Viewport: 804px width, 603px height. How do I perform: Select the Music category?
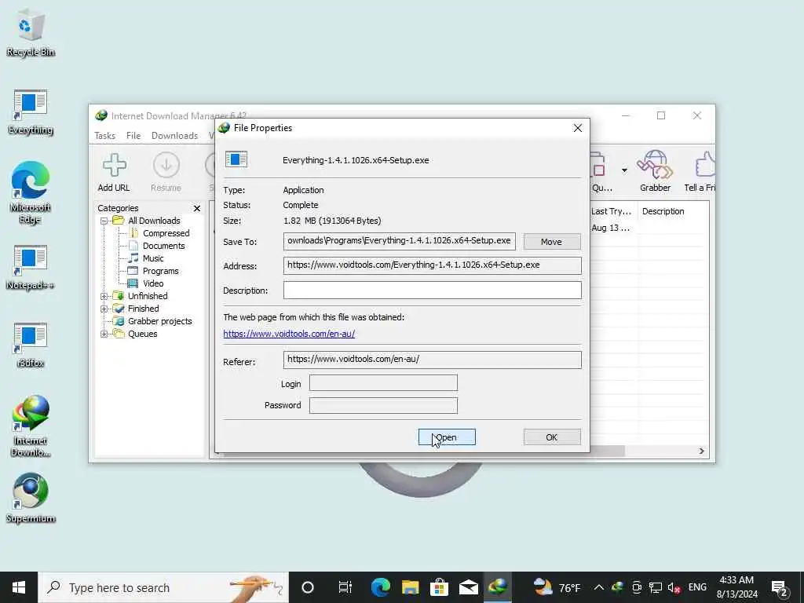pyautogui.click(x=153, y=258)
